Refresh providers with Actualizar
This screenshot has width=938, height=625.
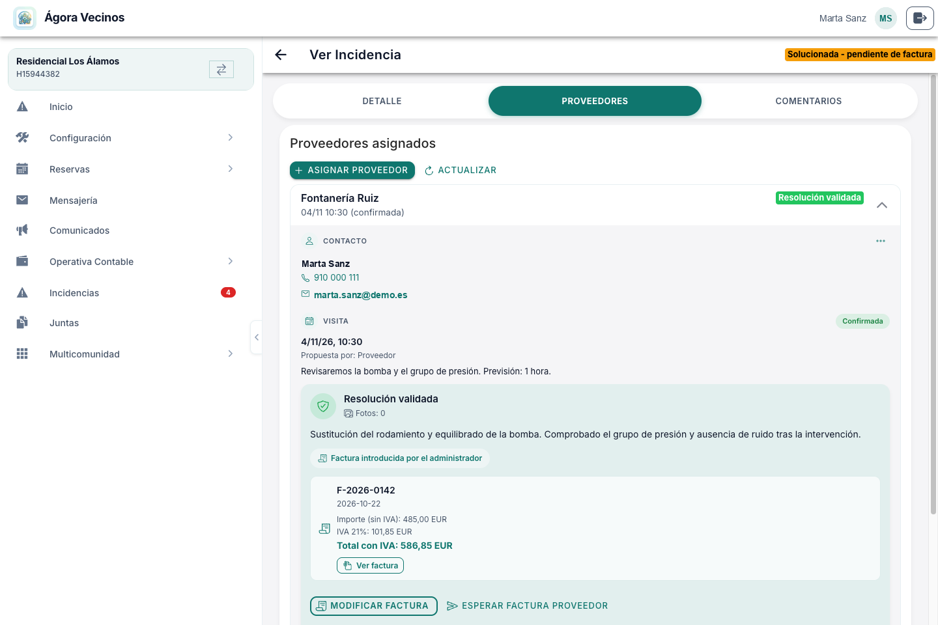coord(461,170)
